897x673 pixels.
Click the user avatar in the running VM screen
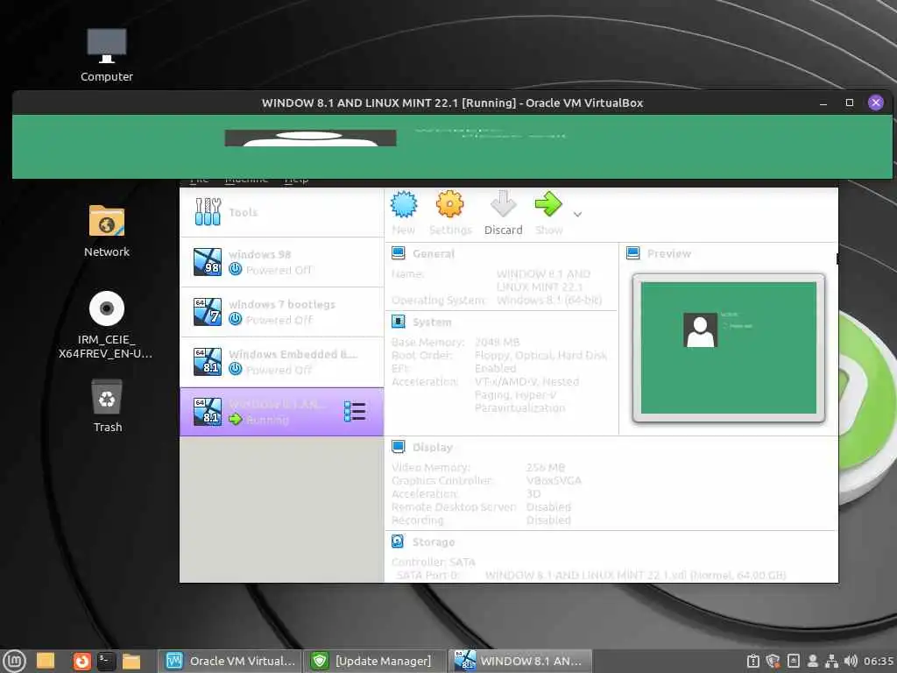coord(309,138)
